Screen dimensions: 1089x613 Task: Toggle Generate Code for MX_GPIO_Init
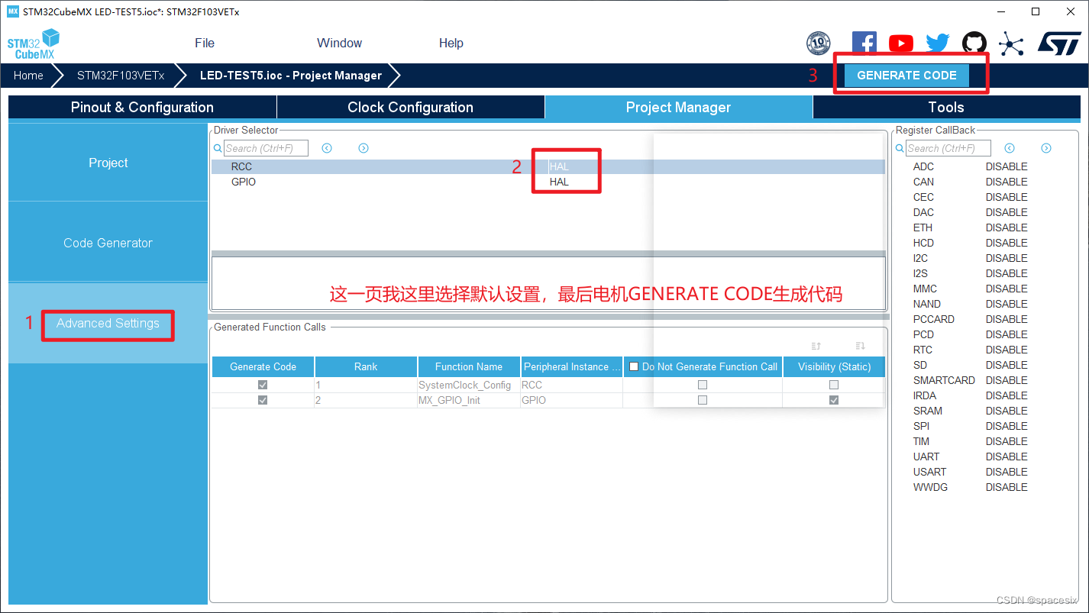[x=263, y=400]
